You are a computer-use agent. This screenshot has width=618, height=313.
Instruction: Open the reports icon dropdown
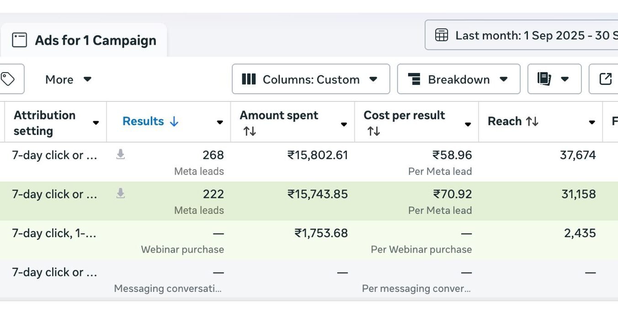(554, 79)
